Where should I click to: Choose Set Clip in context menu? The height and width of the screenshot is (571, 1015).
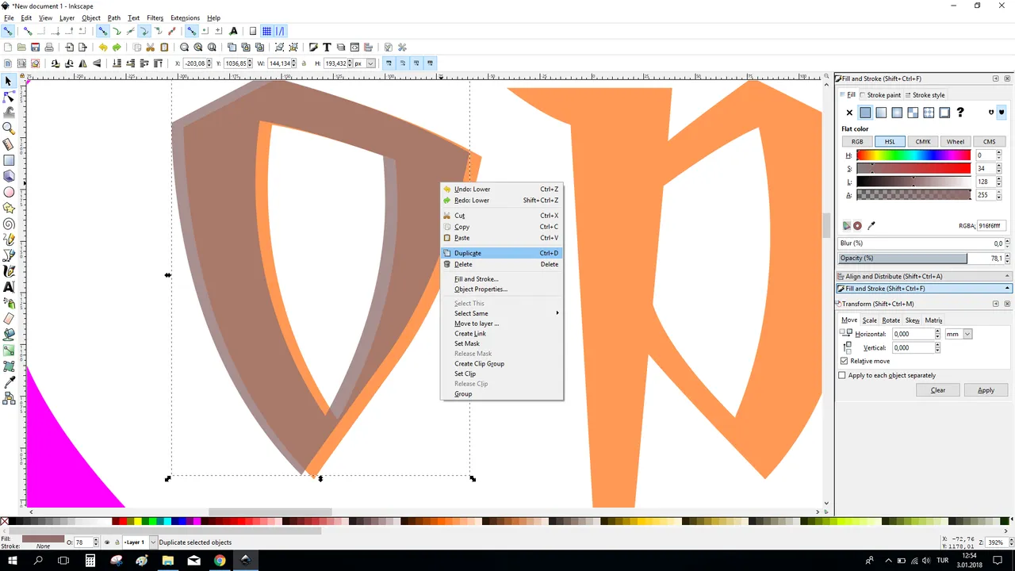click(x=502, y=374)
